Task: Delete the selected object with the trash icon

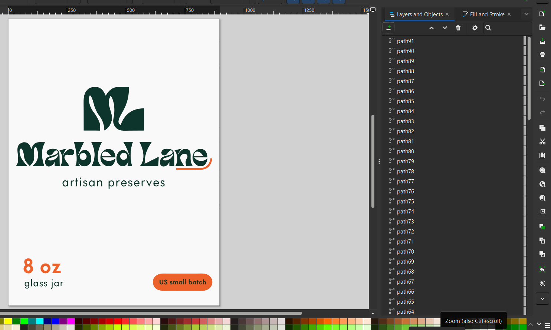Action: (458, 28)
